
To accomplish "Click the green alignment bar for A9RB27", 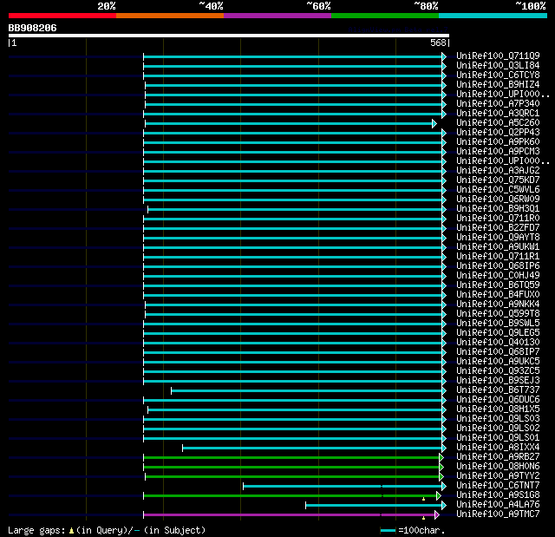I will pyautogui.click(x=291, y=458).
